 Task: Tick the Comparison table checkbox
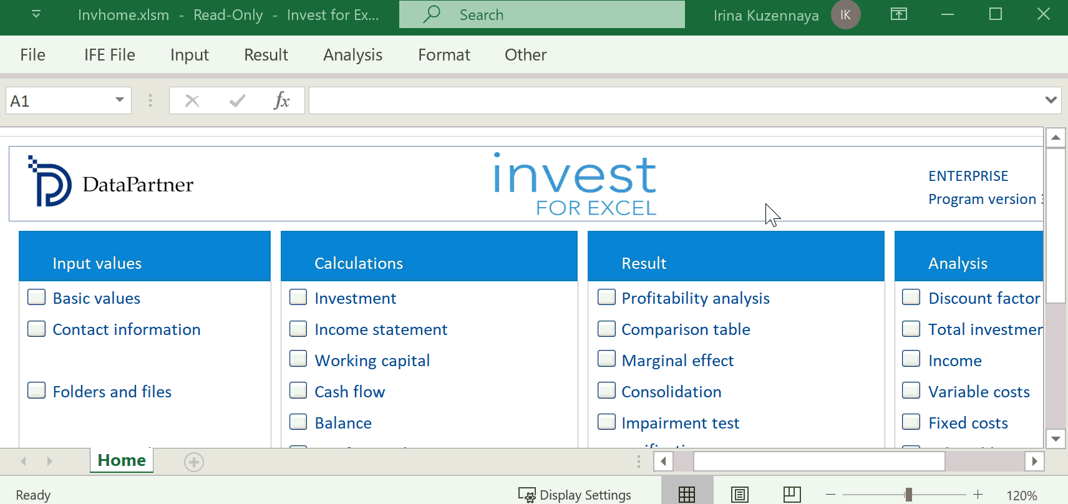click(x=606, y=328)
